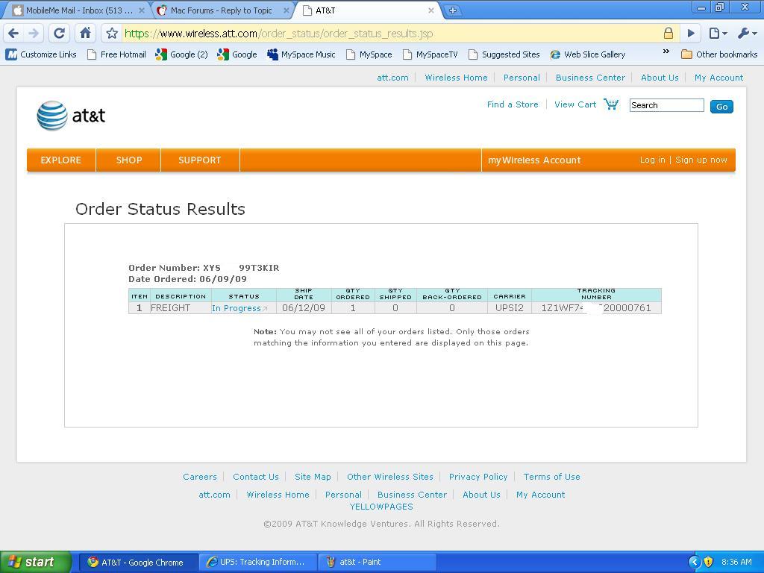Close the MobileMe Mail tab
764x573 pixels.
click(141, 10)
